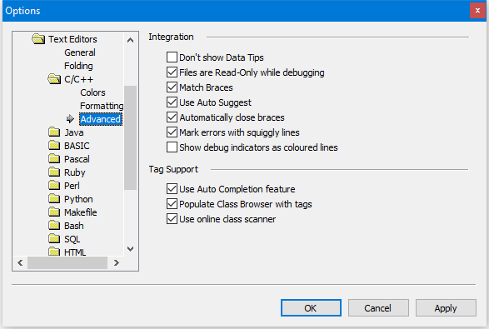Click the Text Editors open folder icon

(38, 39)
